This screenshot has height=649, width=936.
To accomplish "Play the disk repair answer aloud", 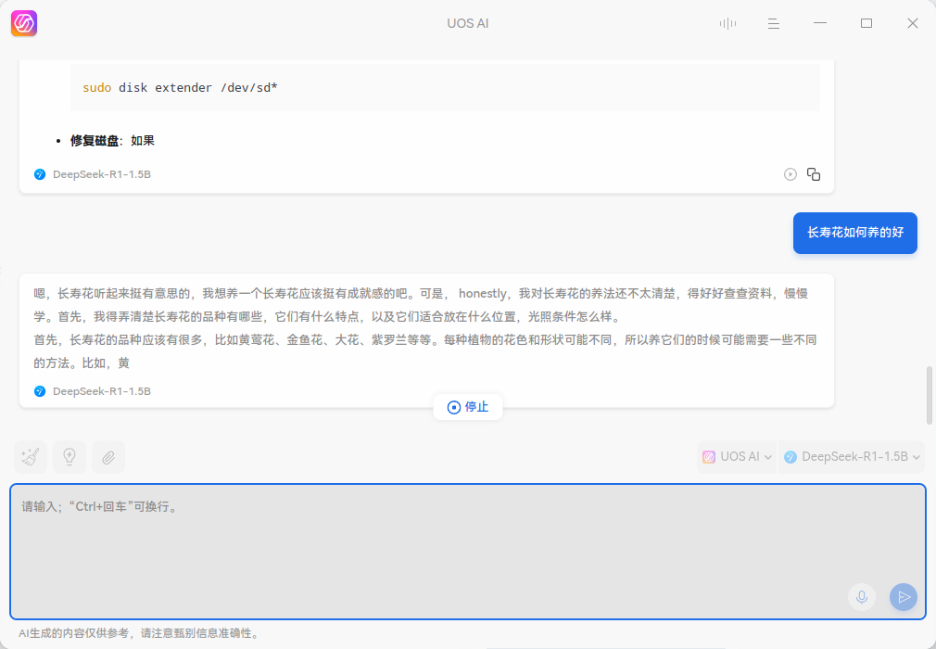I will click(x=791, y=174).
